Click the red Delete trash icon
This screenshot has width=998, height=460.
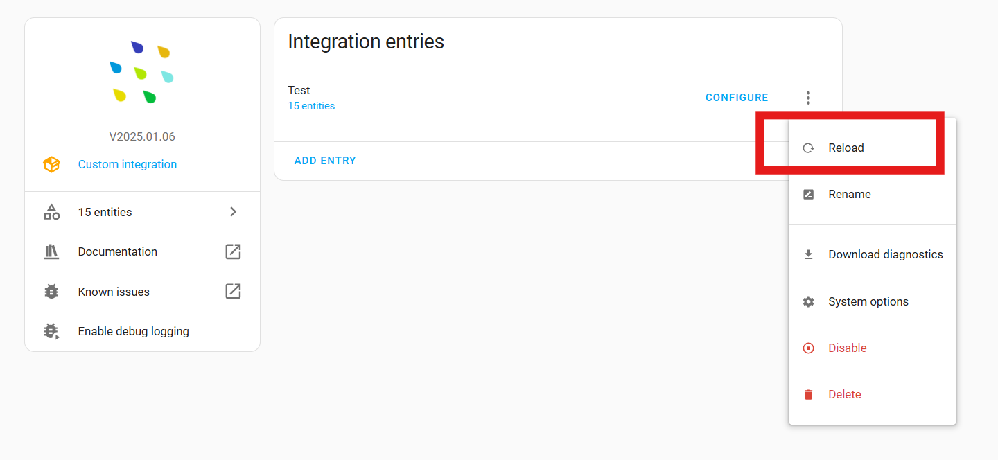pyautogui.click(x=808, y=395)
